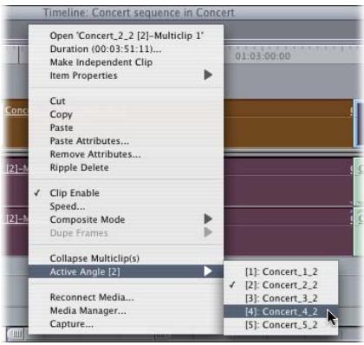Open the Active Angle [2] submenu

(126, 271)
